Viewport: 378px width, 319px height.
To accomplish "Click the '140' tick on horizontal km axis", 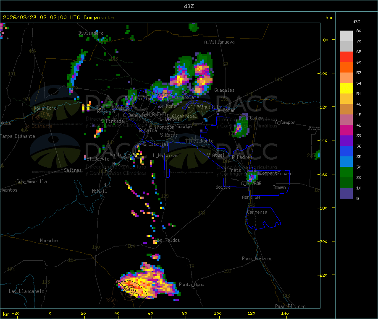I will coord(285,313).
